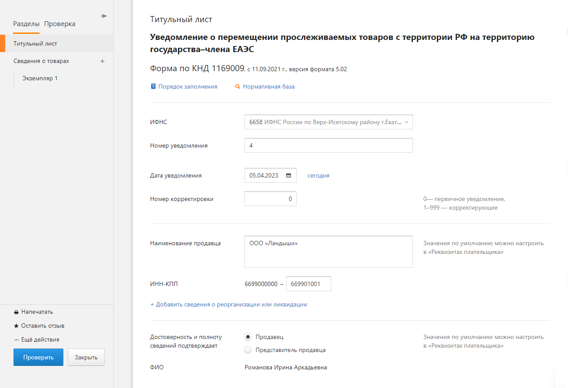
Task: Click Добавить сведения о реорганизации или ликвидации
Action: [228, 304]
